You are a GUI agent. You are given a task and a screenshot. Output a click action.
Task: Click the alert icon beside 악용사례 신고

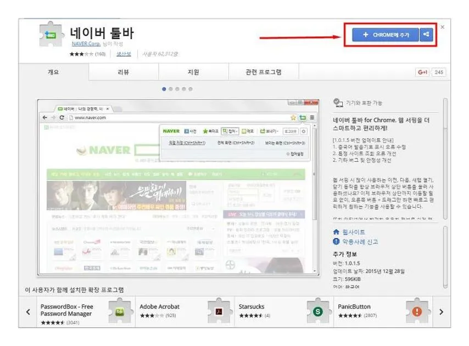tap(336, 241)
